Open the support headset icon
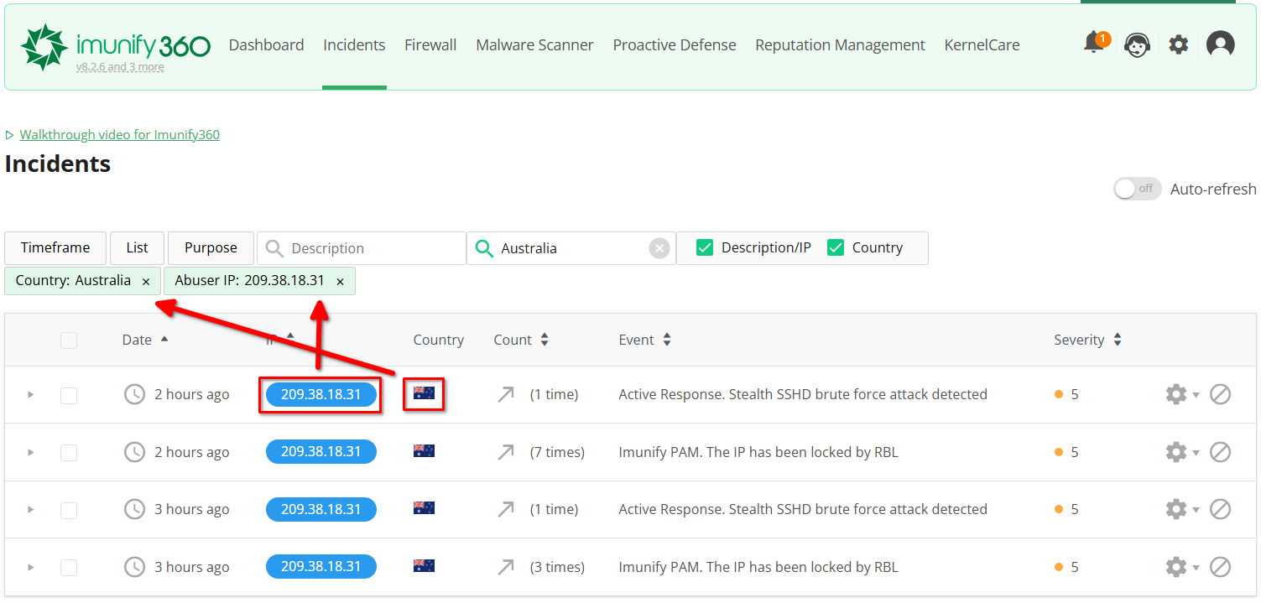This screenshot has width=1261, height=603. [x=1137, y=44]
